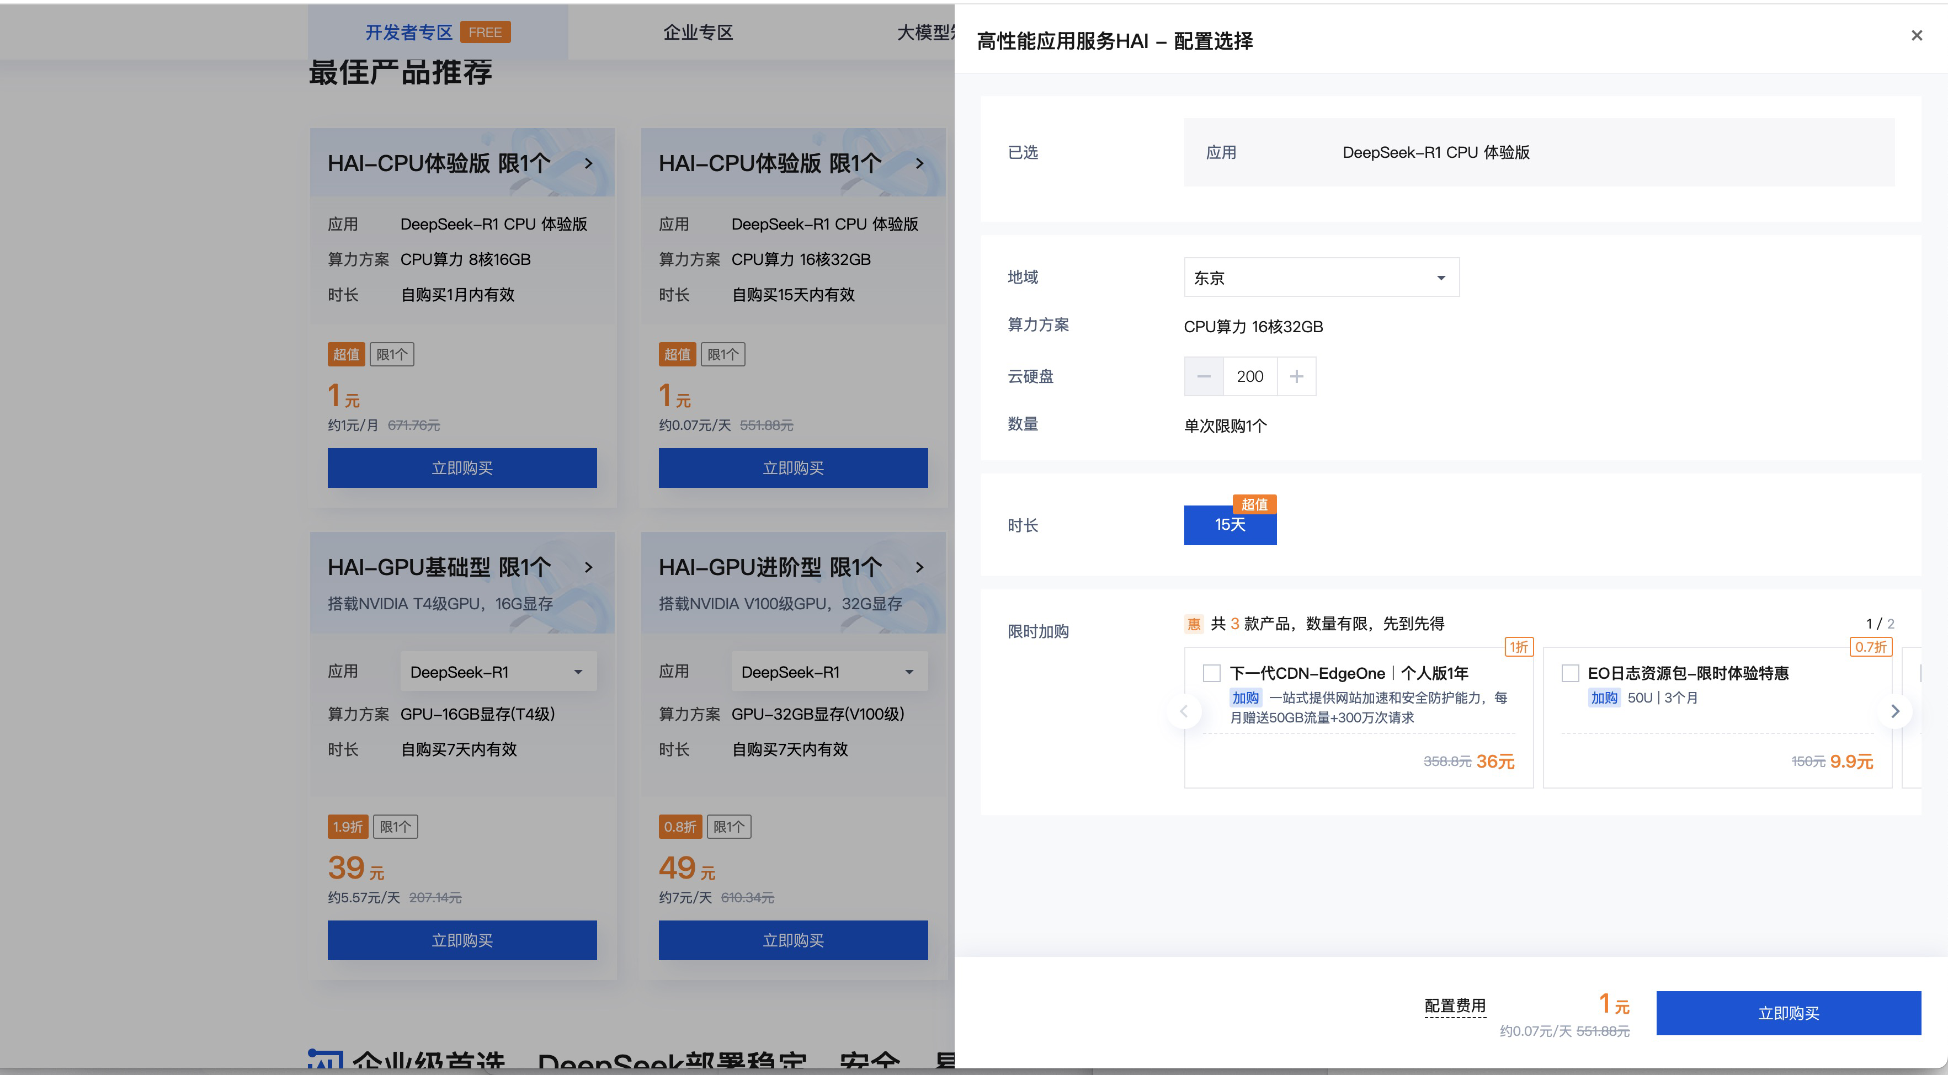Click the cloud disk size input field
The width and height of the screenshot is (1948, 1075).
click(x=1249, y=376)
